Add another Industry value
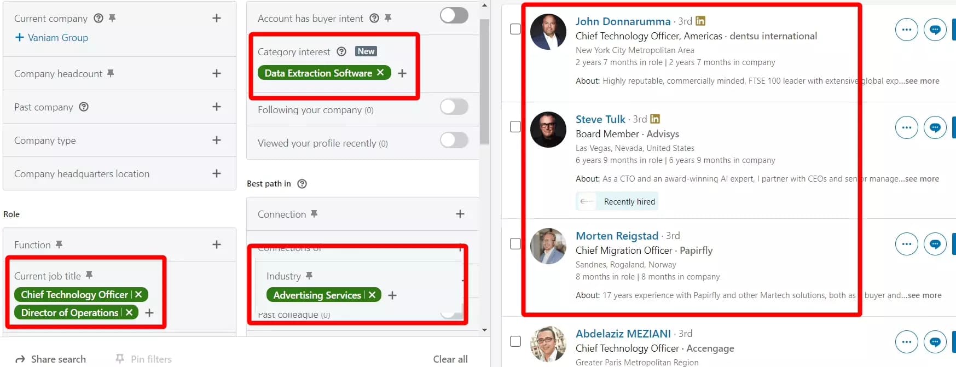 392,295
